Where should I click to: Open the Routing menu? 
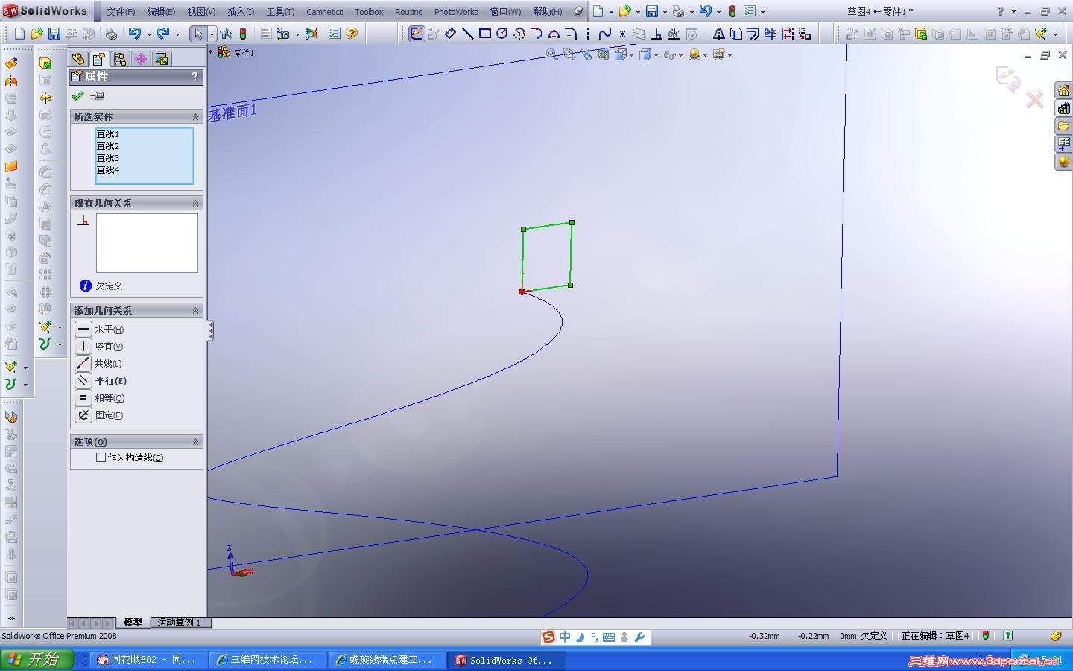(x=408, y=12)
